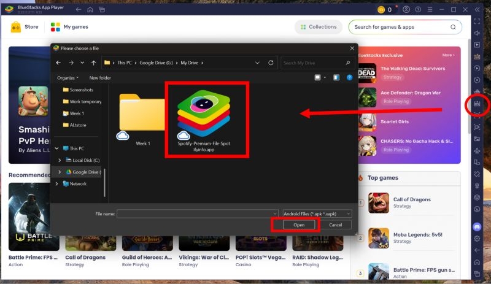Open the File name history dropdown arrow

(x=274, y=213)
